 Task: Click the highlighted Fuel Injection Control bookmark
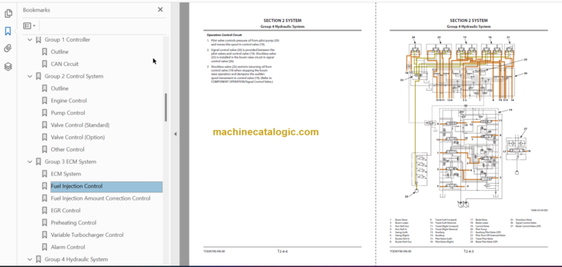click(106, 187)
